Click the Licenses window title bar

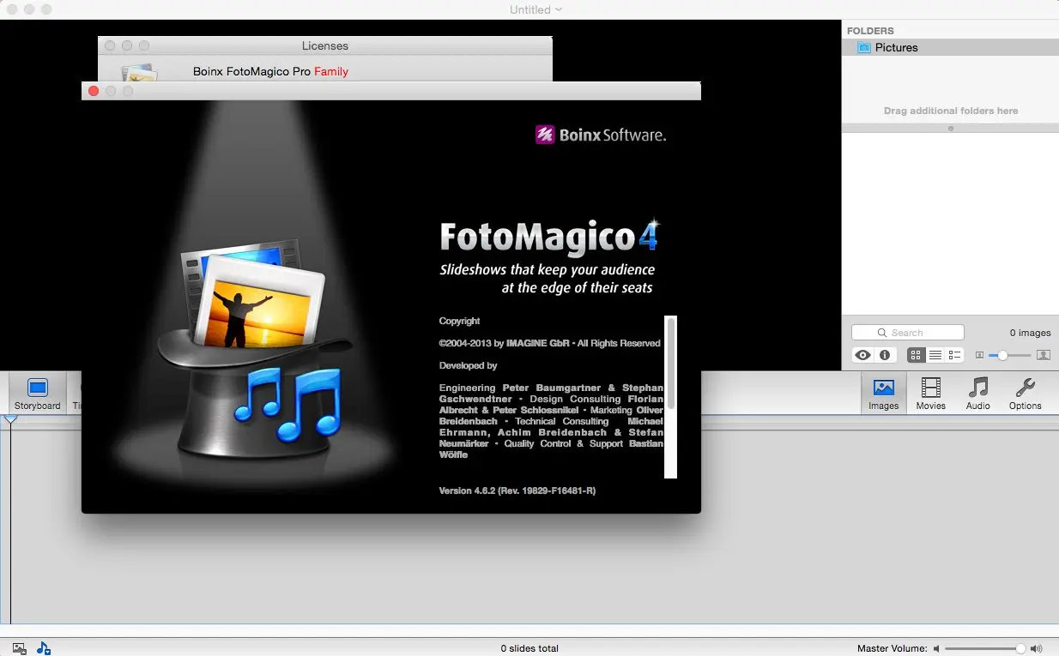point(325,45)
